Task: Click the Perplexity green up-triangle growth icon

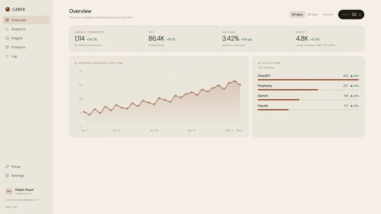Action: (x=351, y=86)
